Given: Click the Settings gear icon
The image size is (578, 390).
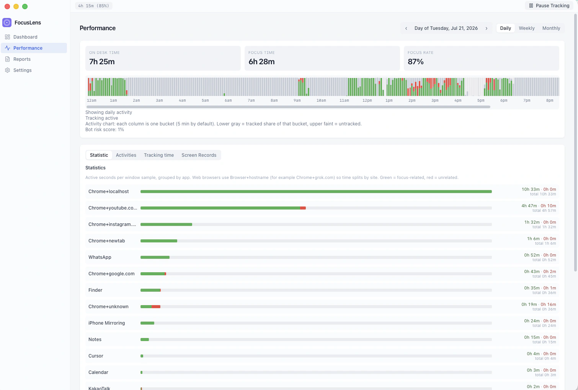Looking at the screenshot, I should [7, 70].
